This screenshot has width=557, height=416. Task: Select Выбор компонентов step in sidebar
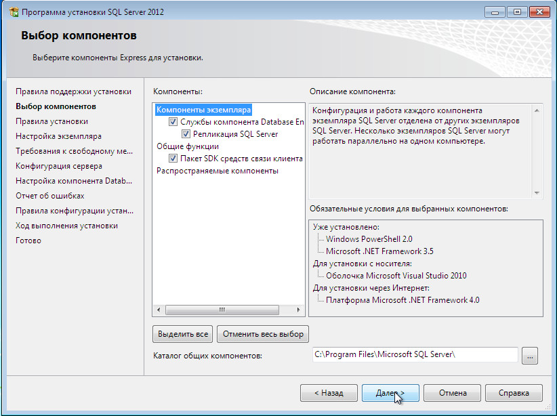56,106
